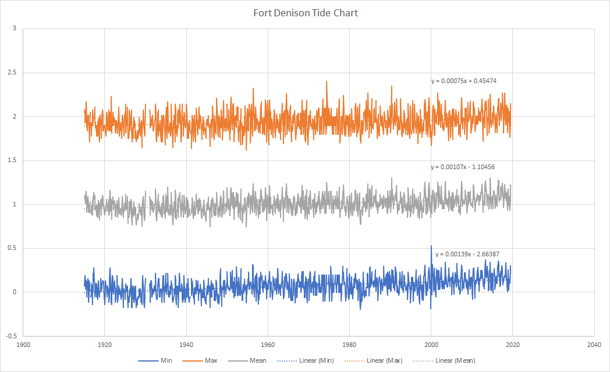Click the 2040 label on the horizontal axis
Image resolution: width=610 pixels, height=372 pixels.
pos(594,344)
